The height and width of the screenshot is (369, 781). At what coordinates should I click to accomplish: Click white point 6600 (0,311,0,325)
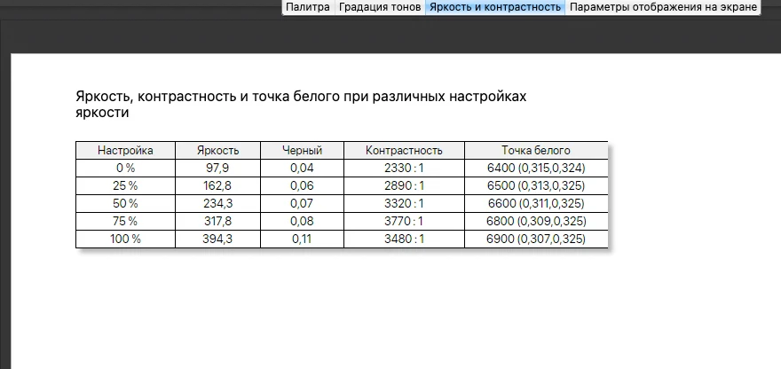coord(536,204)
